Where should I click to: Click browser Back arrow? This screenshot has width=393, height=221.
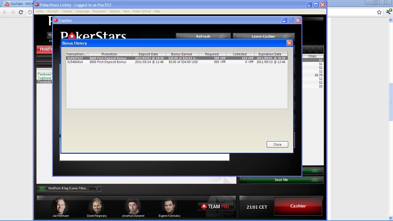coord(5,12)
